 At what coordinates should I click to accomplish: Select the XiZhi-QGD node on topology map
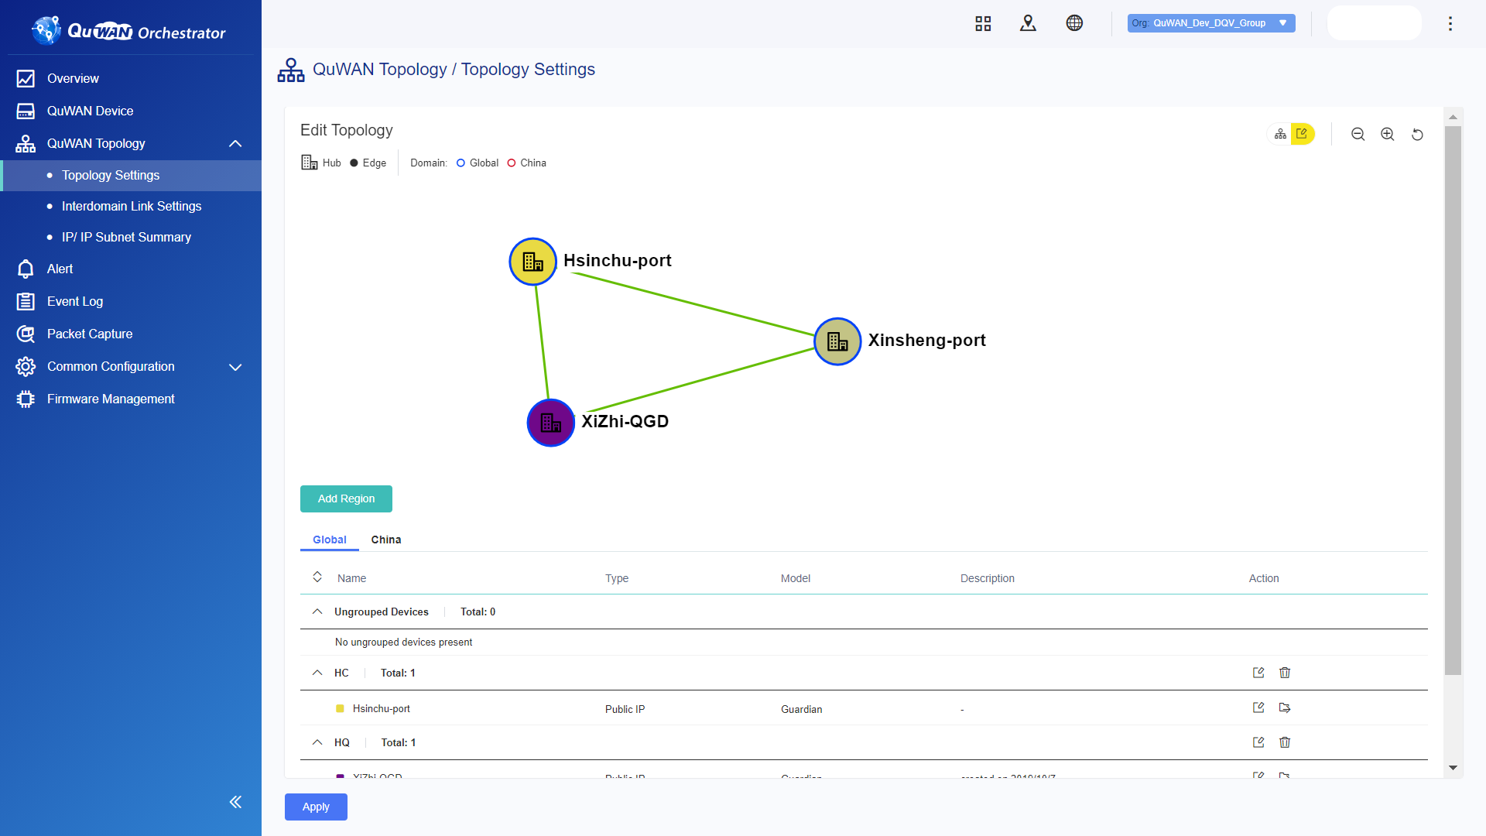[550, 423]
